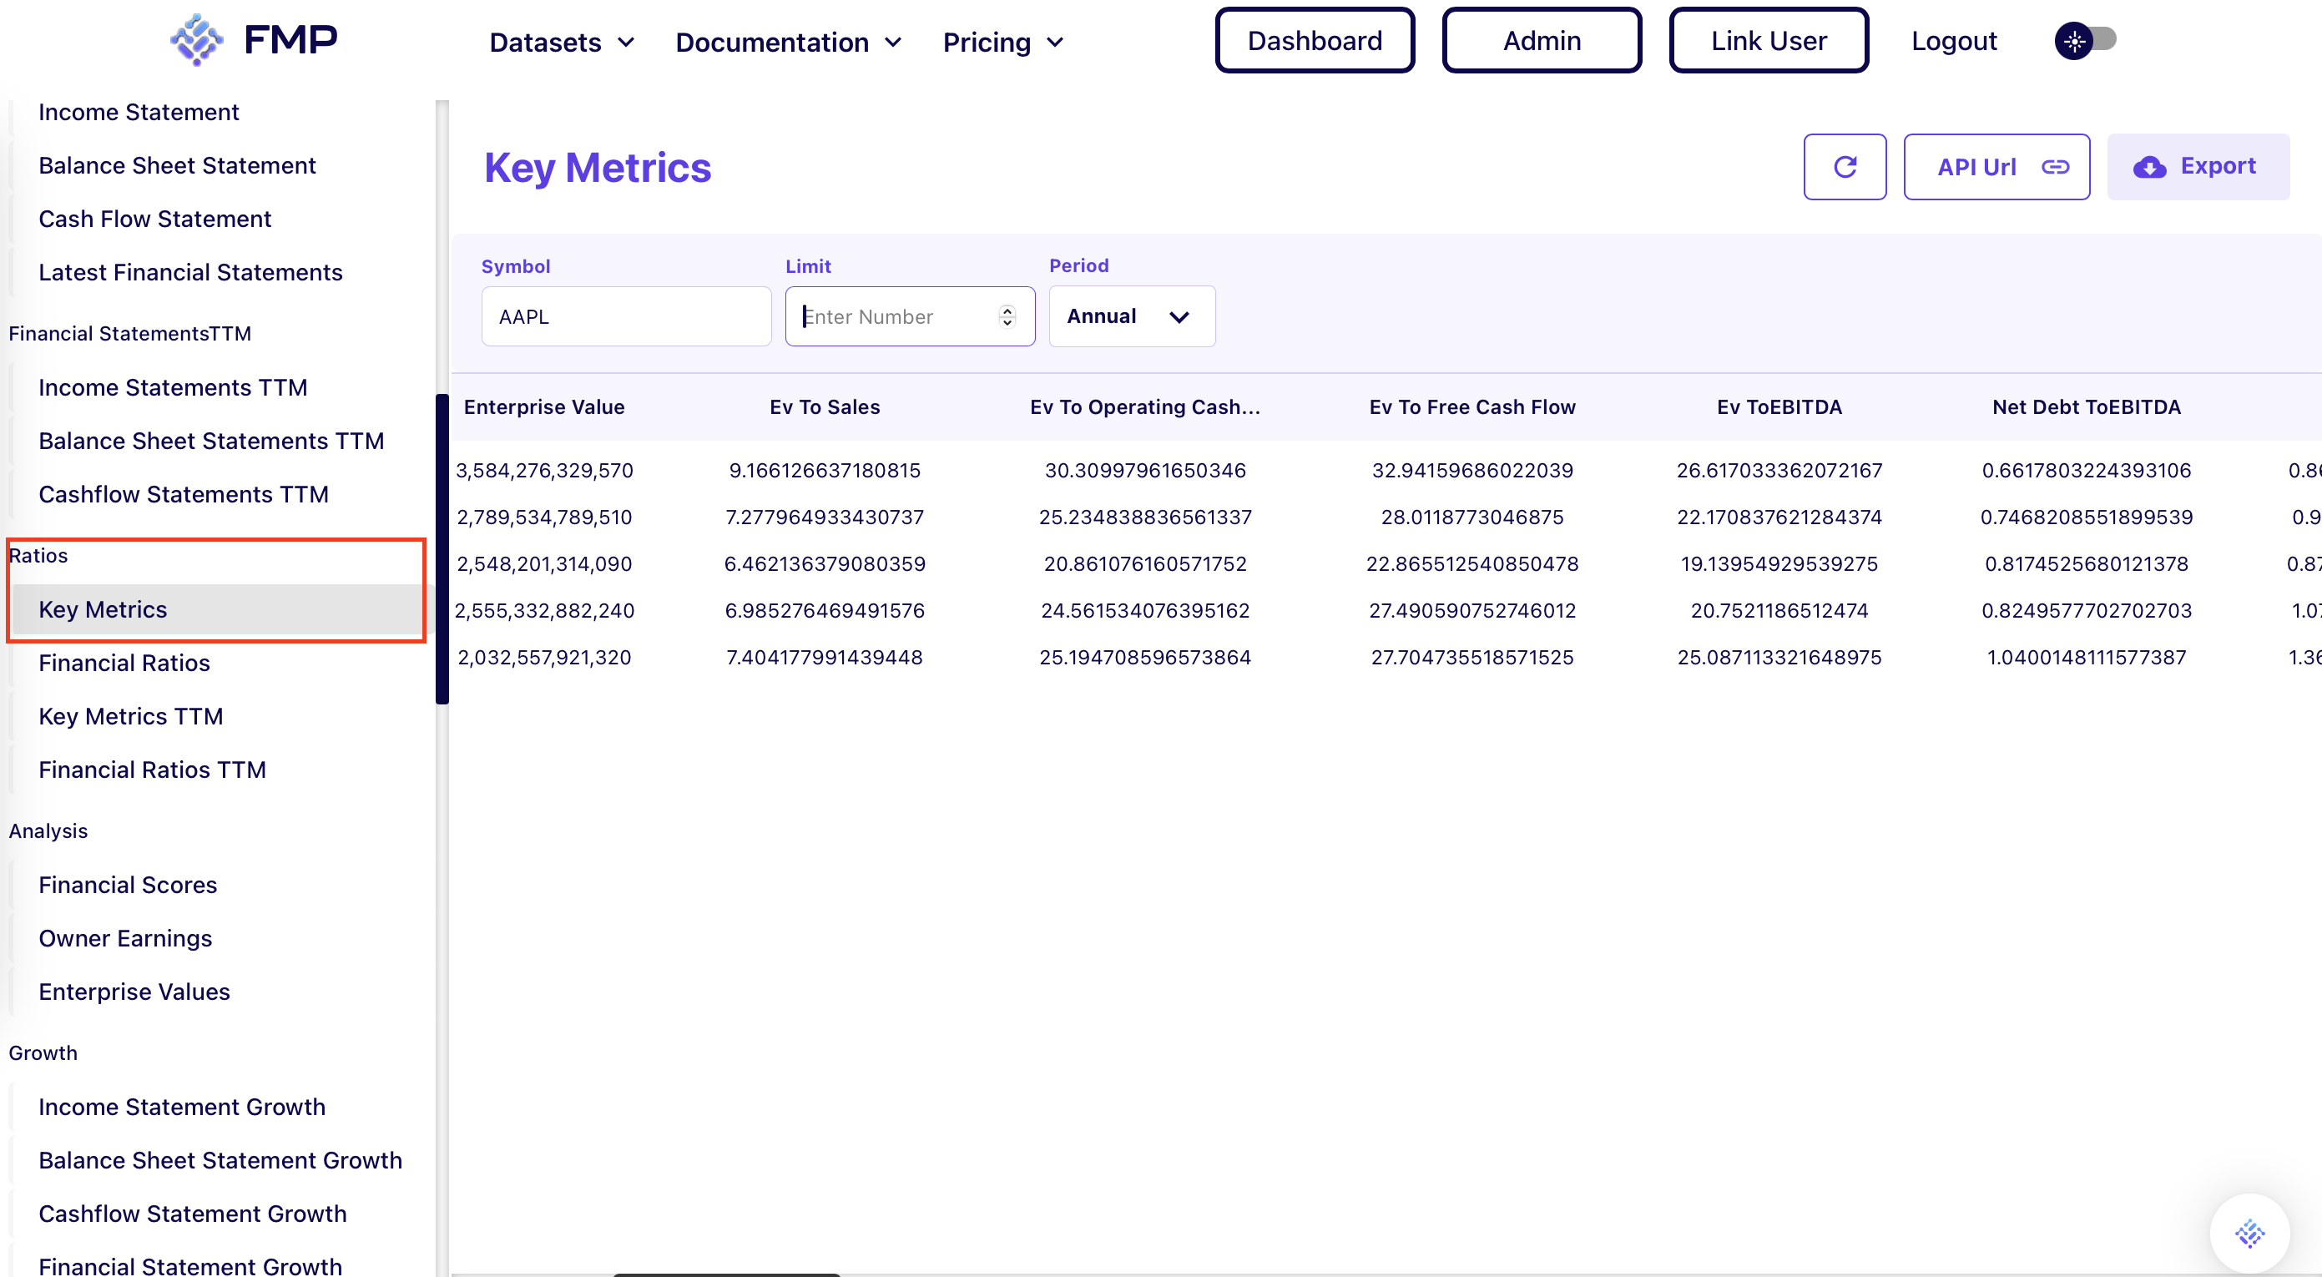Select Balance Sheet Statement in sidebar
Viewport: 2322px width, 1277px height.
point(177,165)
